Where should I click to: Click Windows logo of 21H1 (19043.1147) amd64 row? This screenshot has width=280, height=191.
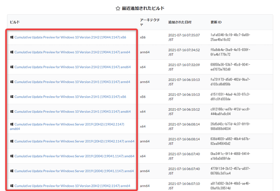point(12,111)
